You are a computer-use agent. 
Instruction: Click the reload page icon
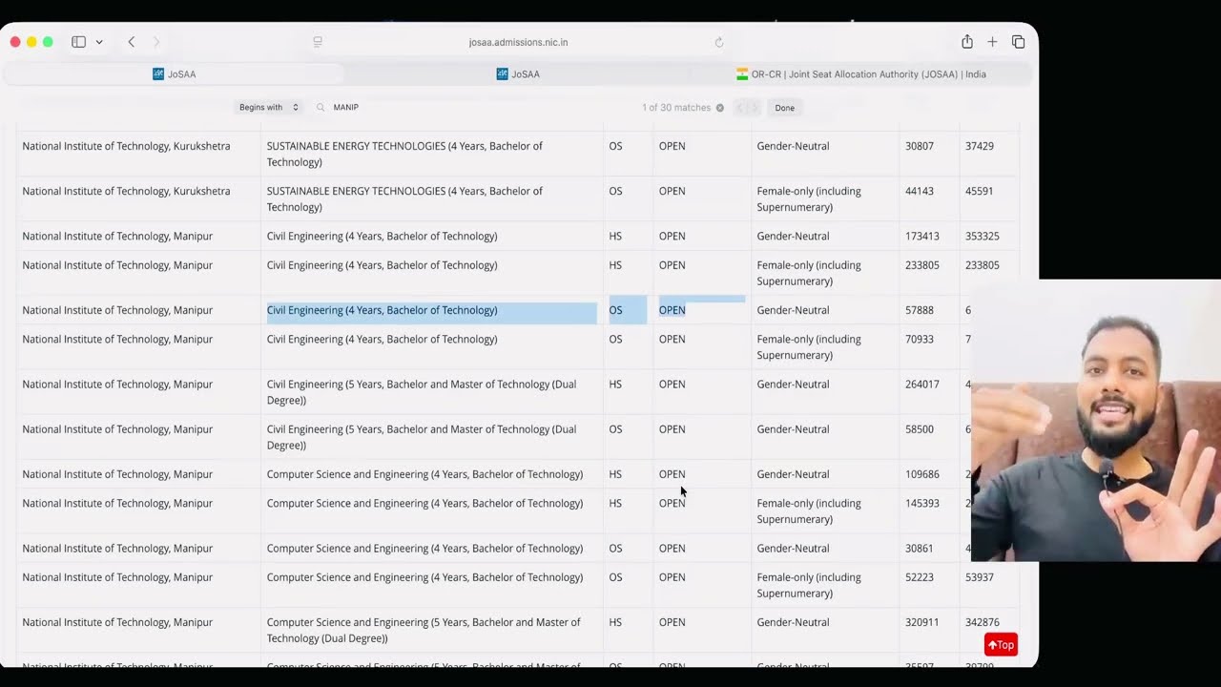click(719, 42)
